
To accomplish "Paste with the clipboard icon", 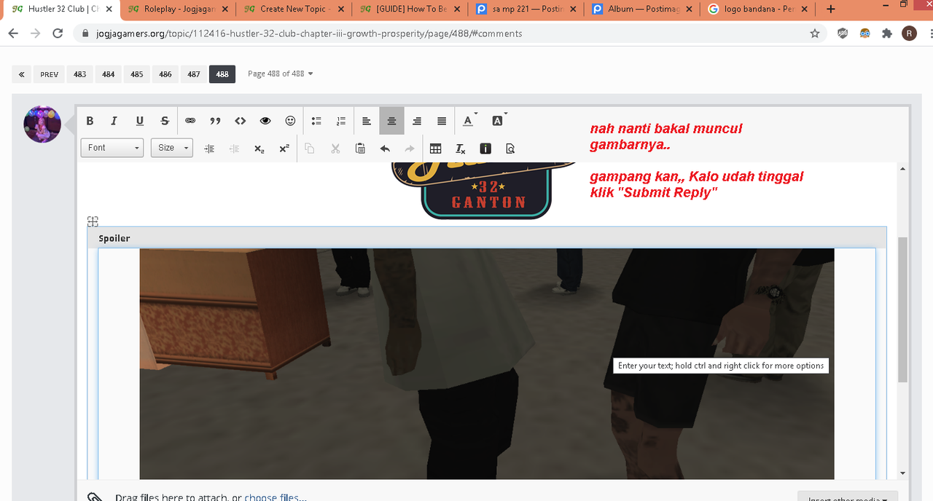I will tap(360, 149).
